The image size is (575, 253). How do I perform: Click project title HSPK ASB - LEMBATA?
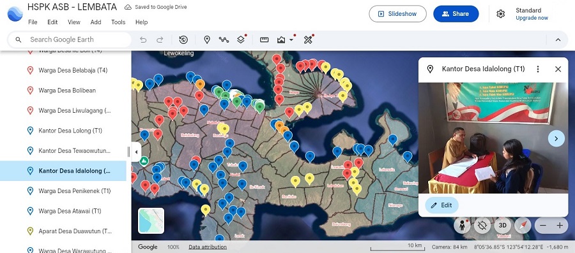coord(72,7)
